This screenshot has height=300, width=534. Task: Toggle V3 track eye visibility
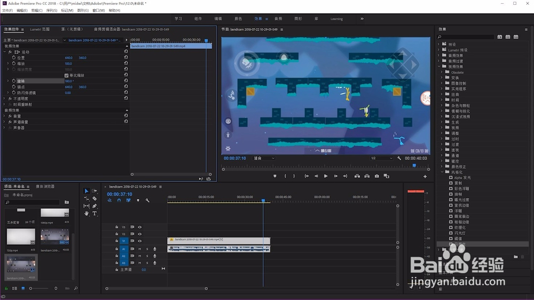click(139, 227)
